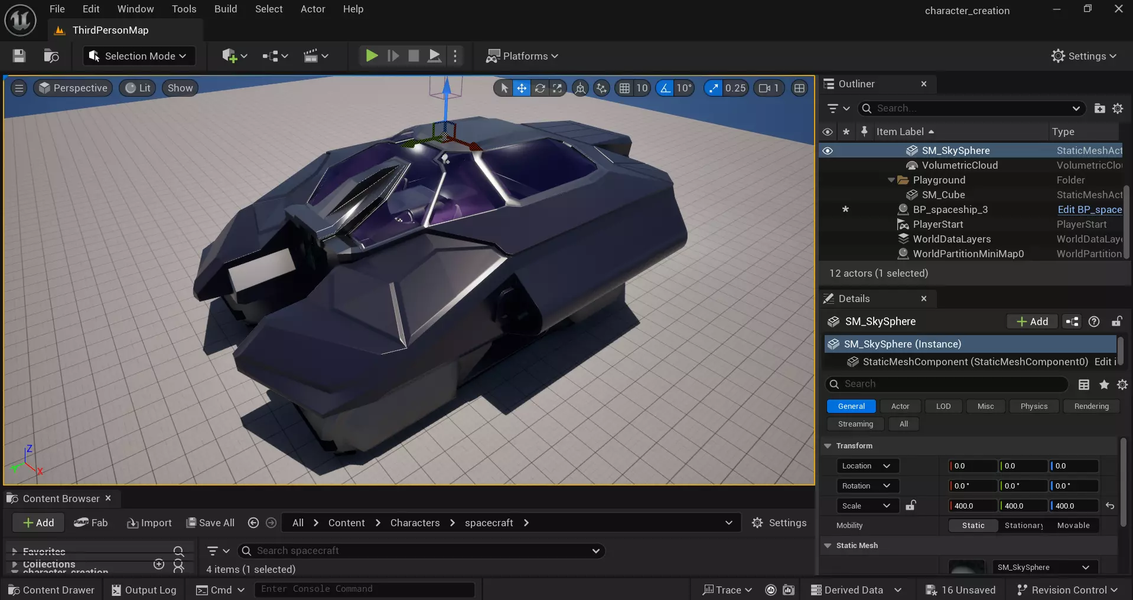Screen dimensions: 1133x600
Task: Activate the Scale gizmo tool
Action: pyautogui.click(x=557, y=88)
